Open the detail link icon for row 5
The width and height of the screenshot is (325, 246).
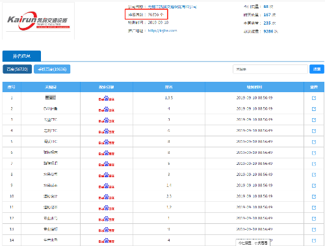(314, 142)
